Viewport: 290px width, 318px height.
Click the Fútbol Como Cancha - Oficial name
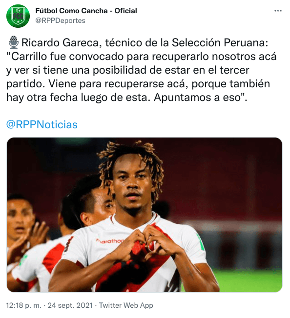pos(86,11)
